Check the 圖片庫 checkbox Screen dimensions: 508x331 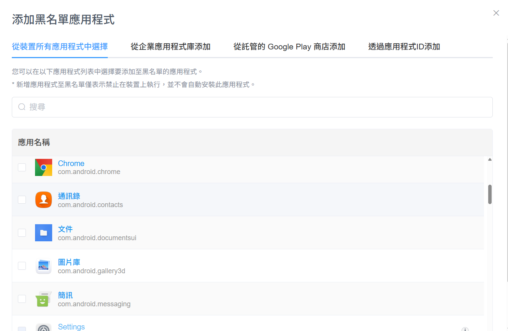click(x=22, y=266)
